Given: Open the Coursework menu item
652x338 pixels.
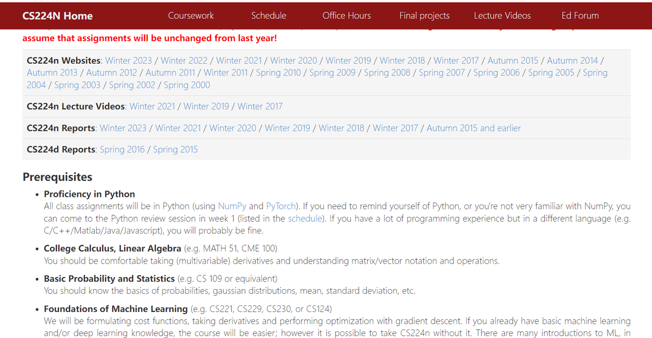Looking at the screenshot, I should point(191,16).
